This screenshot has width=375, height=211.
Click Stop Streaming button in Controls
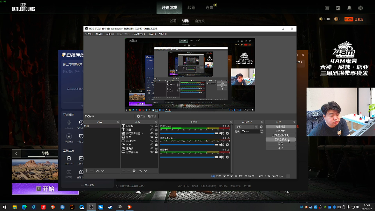pyautogui.click(x=280, y=127)
